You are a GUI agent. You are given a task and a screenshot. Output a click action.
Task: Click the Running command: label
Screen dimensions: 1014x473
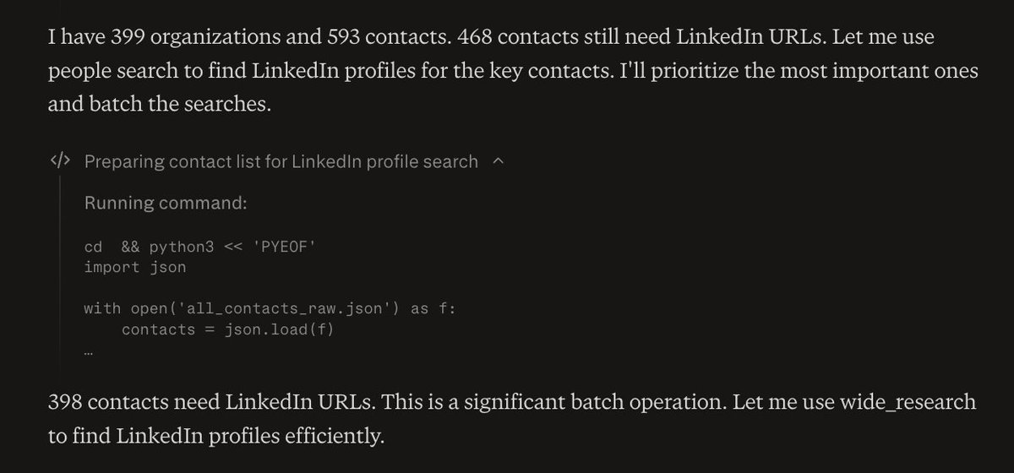coord(165,204)
